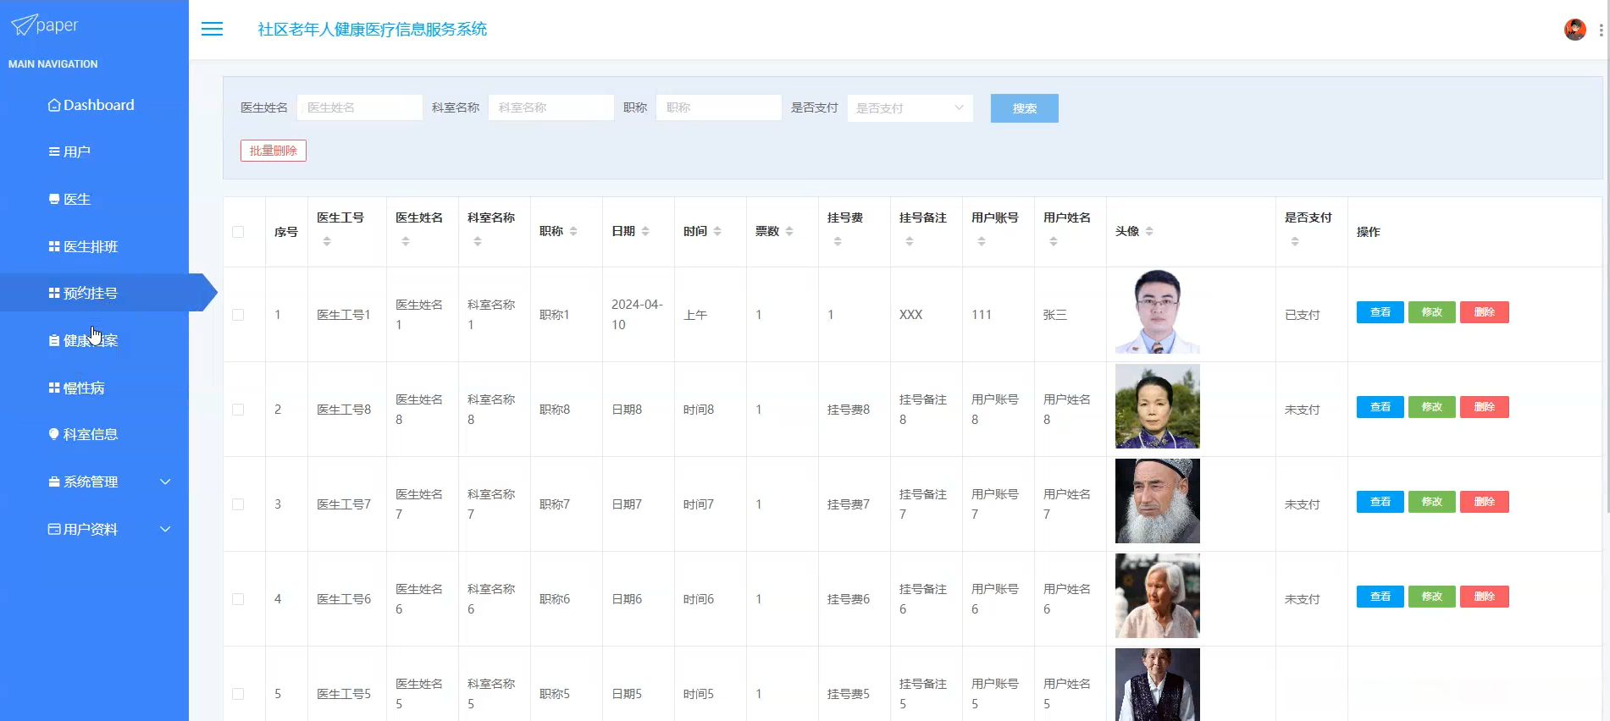Image resolution: width=1610 pixels, height=721 pixels.
Task: Go to 医生 in the sidebar
Action: point(94,200)
